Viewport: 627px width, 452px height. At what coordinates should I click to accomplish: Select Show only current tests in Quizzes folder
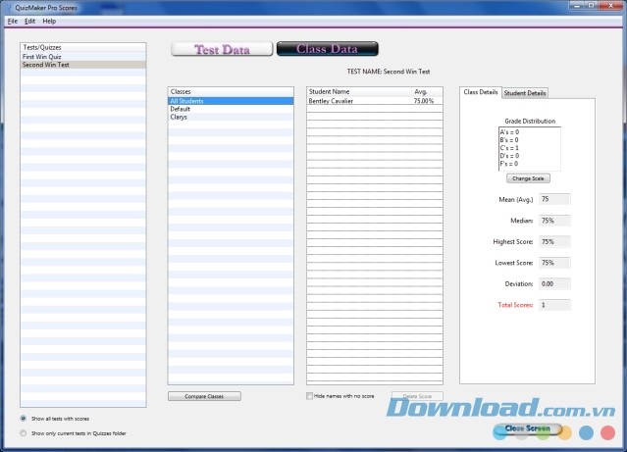(x=24, y=432)
